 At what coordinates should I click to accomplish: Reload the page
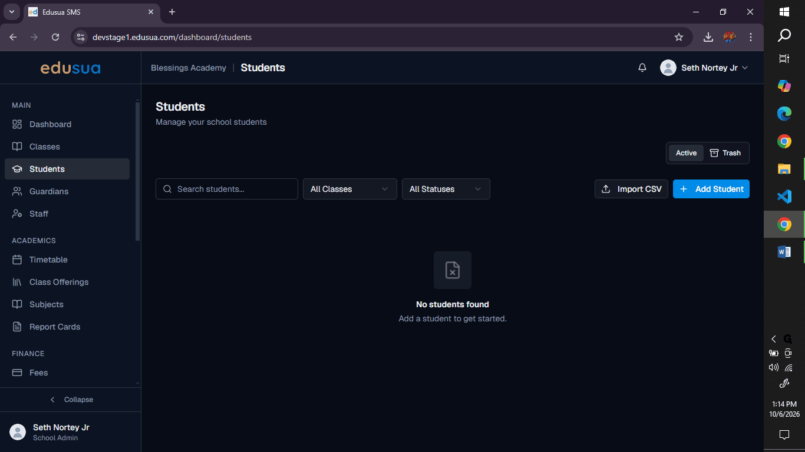tap(55, 37)
